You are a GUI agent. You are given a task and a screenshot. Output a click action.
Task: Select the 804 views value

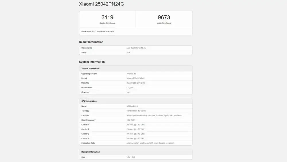tap(128, 53)
